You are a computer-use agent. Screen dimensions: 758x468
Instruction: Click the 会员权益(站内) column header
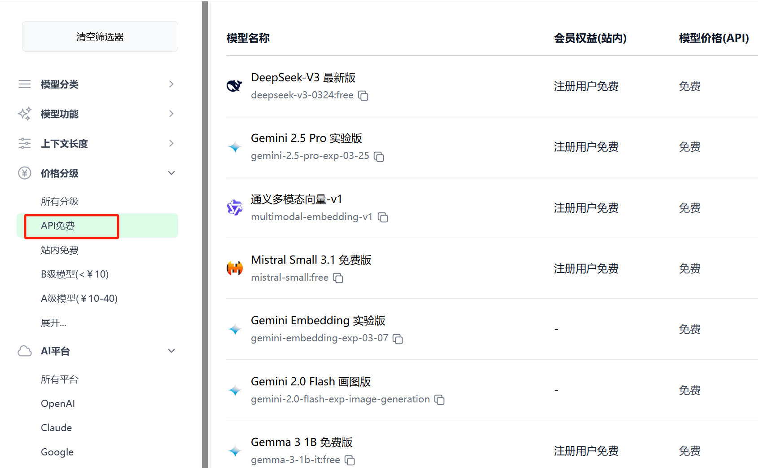click(590, 38)
